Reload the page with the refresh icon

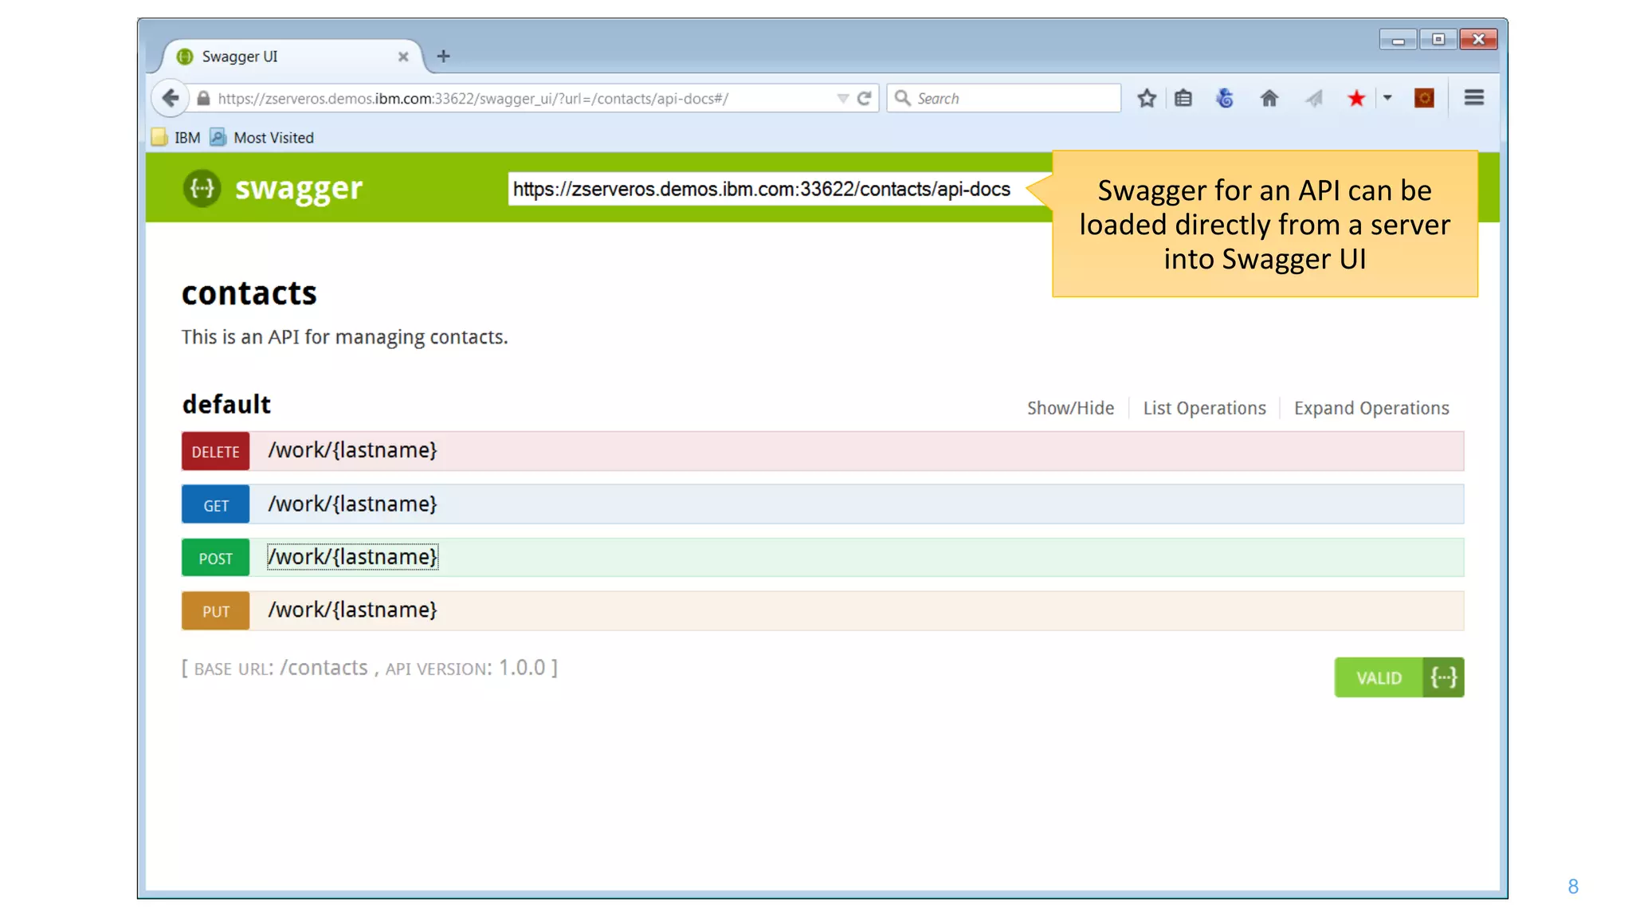coord(865,98)
